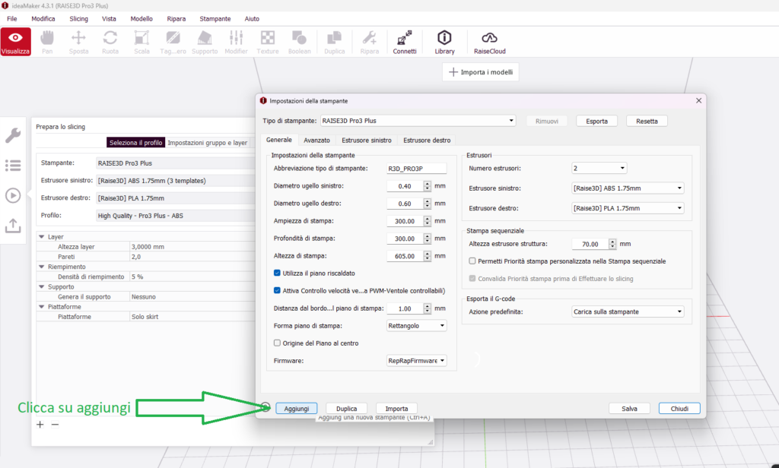Open the Forma piano di stampa dropdown
The width and height of the screenshot is (779, 468).
pos(416,326)
